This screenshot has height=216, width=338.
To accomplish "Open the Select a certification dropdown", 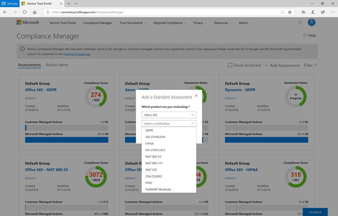I will [x=169, y=124].
